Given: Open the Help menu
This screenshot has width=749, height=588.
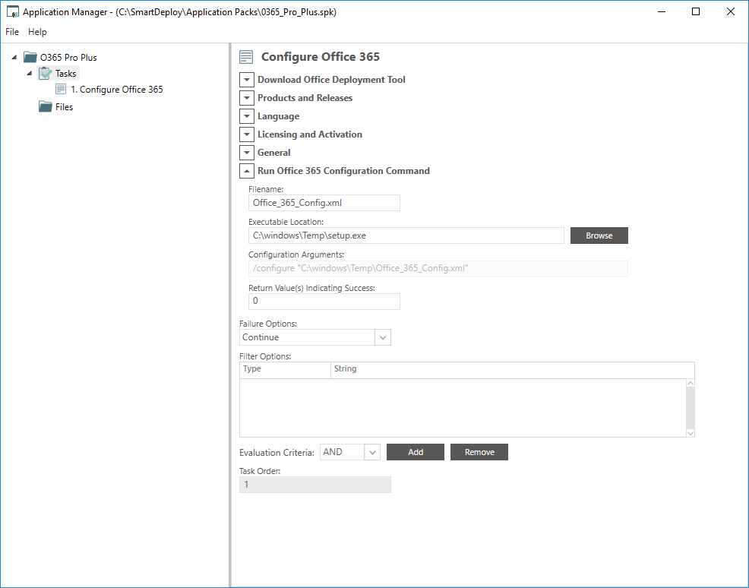Looking at the screenshot, I should [37, 31].
